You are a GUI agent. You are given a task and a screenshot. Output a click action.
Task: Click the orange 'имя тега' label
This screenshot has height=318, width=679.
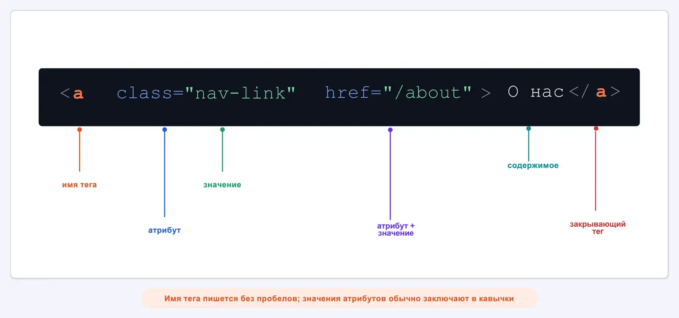click(x=79, y=185)
